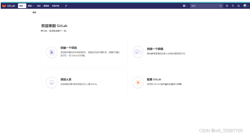Click the 创建一个项目 card title

[x=68, y=48]
